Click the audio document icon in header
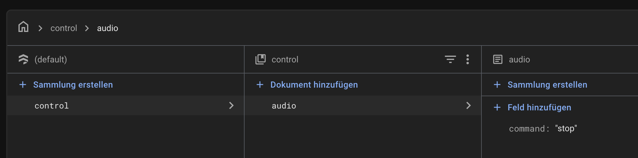Image resolution: width=638 pixels, height=158 pixels. (x=498, y=59)
